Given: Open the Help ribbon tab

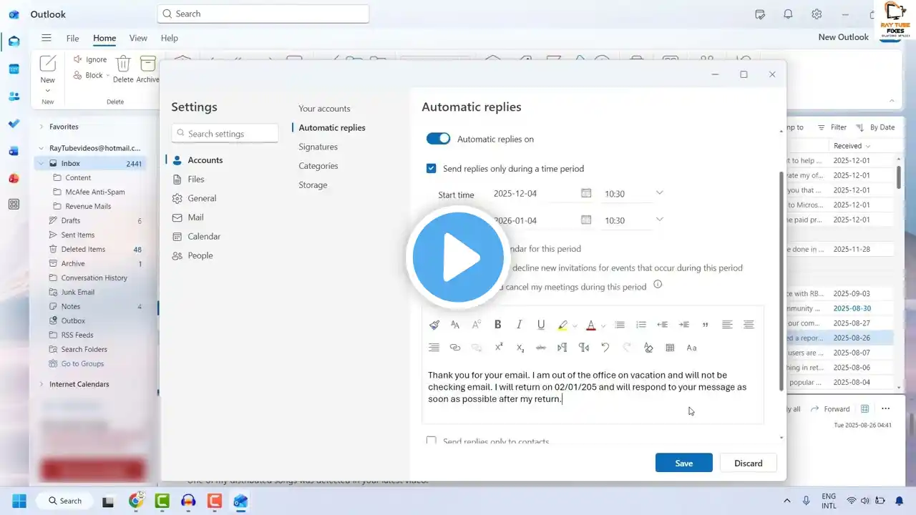Looking at the screenshot, I should coord(170,38).
